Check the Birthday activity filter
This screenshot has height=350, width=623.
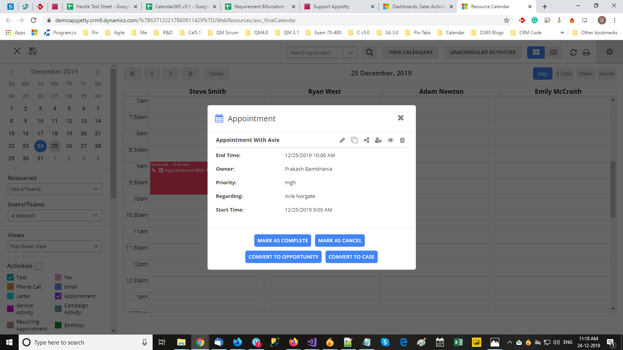(x=58, y=325)
